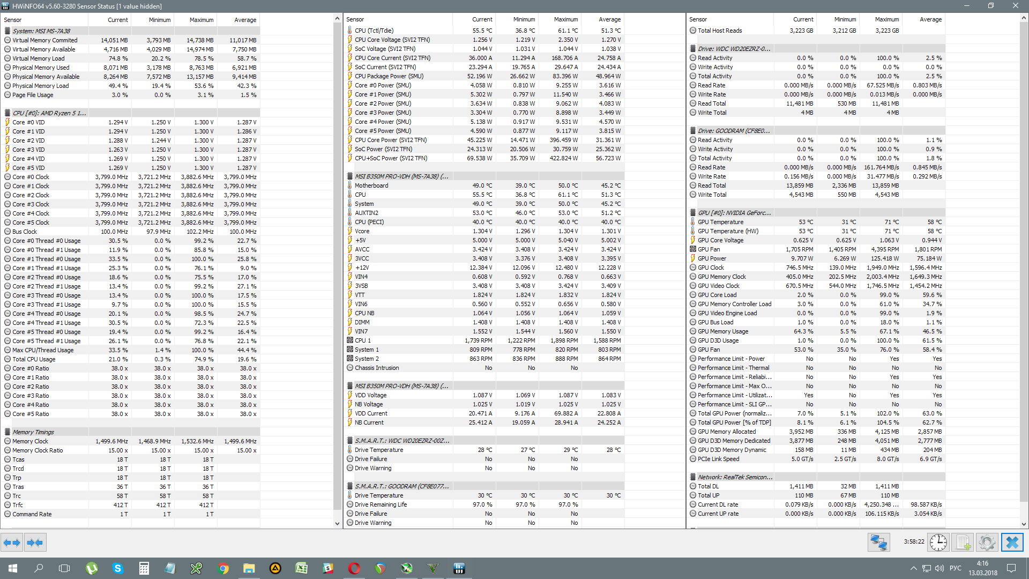Click the elapsed time value '3:58:22'
This screenshot has height=579, width=1029.
point(914,542)
